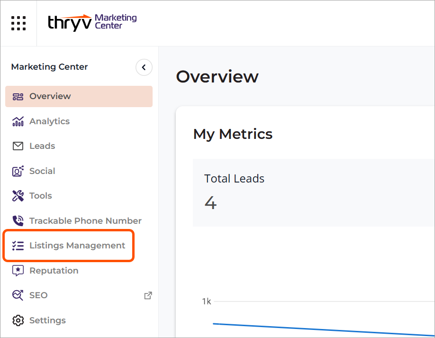Click the Analytics chart icon
Screen dimensions: 435x338
(x=18, y=121)
